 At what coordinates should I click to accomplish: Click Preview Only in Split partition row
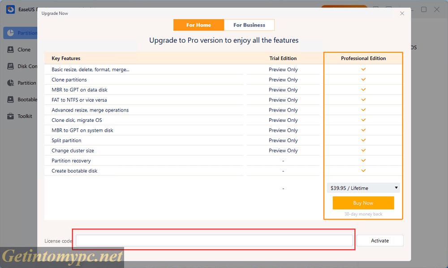[283, 141]
